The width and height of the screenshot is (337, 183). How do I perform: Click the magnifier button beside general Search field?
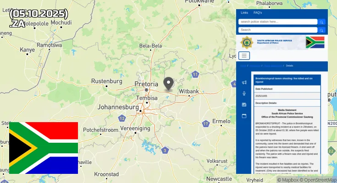[321, 30]
